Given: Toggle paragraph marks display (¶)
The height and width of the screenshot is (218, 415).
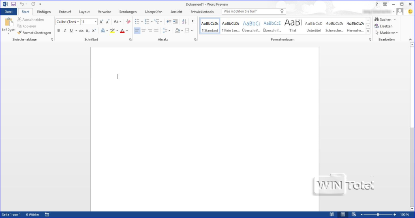Looking at the screenshot, I should (193, 22).
